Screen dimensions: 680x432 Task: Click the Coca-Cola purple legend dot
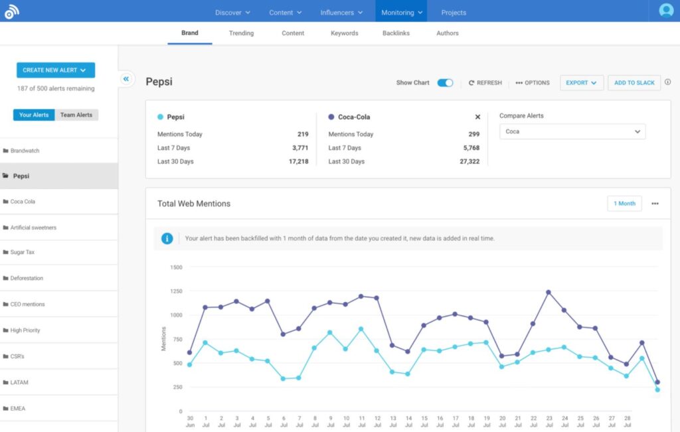pos(329,116)
